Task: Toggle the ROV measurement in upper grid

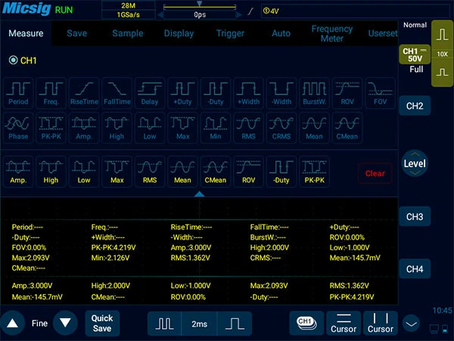Action: pyautogui.click(x=347, y=93)
